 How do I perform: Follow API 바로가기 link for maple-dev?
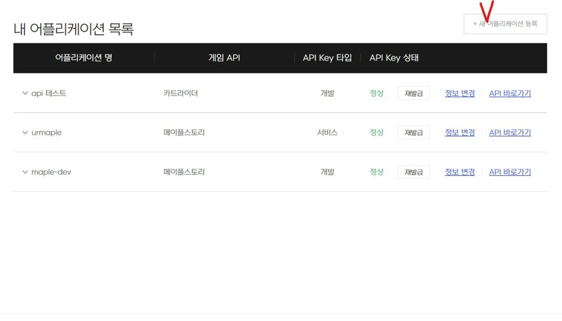510,172
